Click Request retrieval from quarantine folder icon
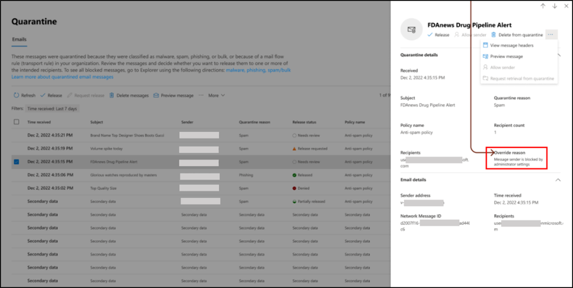Image resolution: width=573 pixels, height=288 pixels. (x=485, y=78)
